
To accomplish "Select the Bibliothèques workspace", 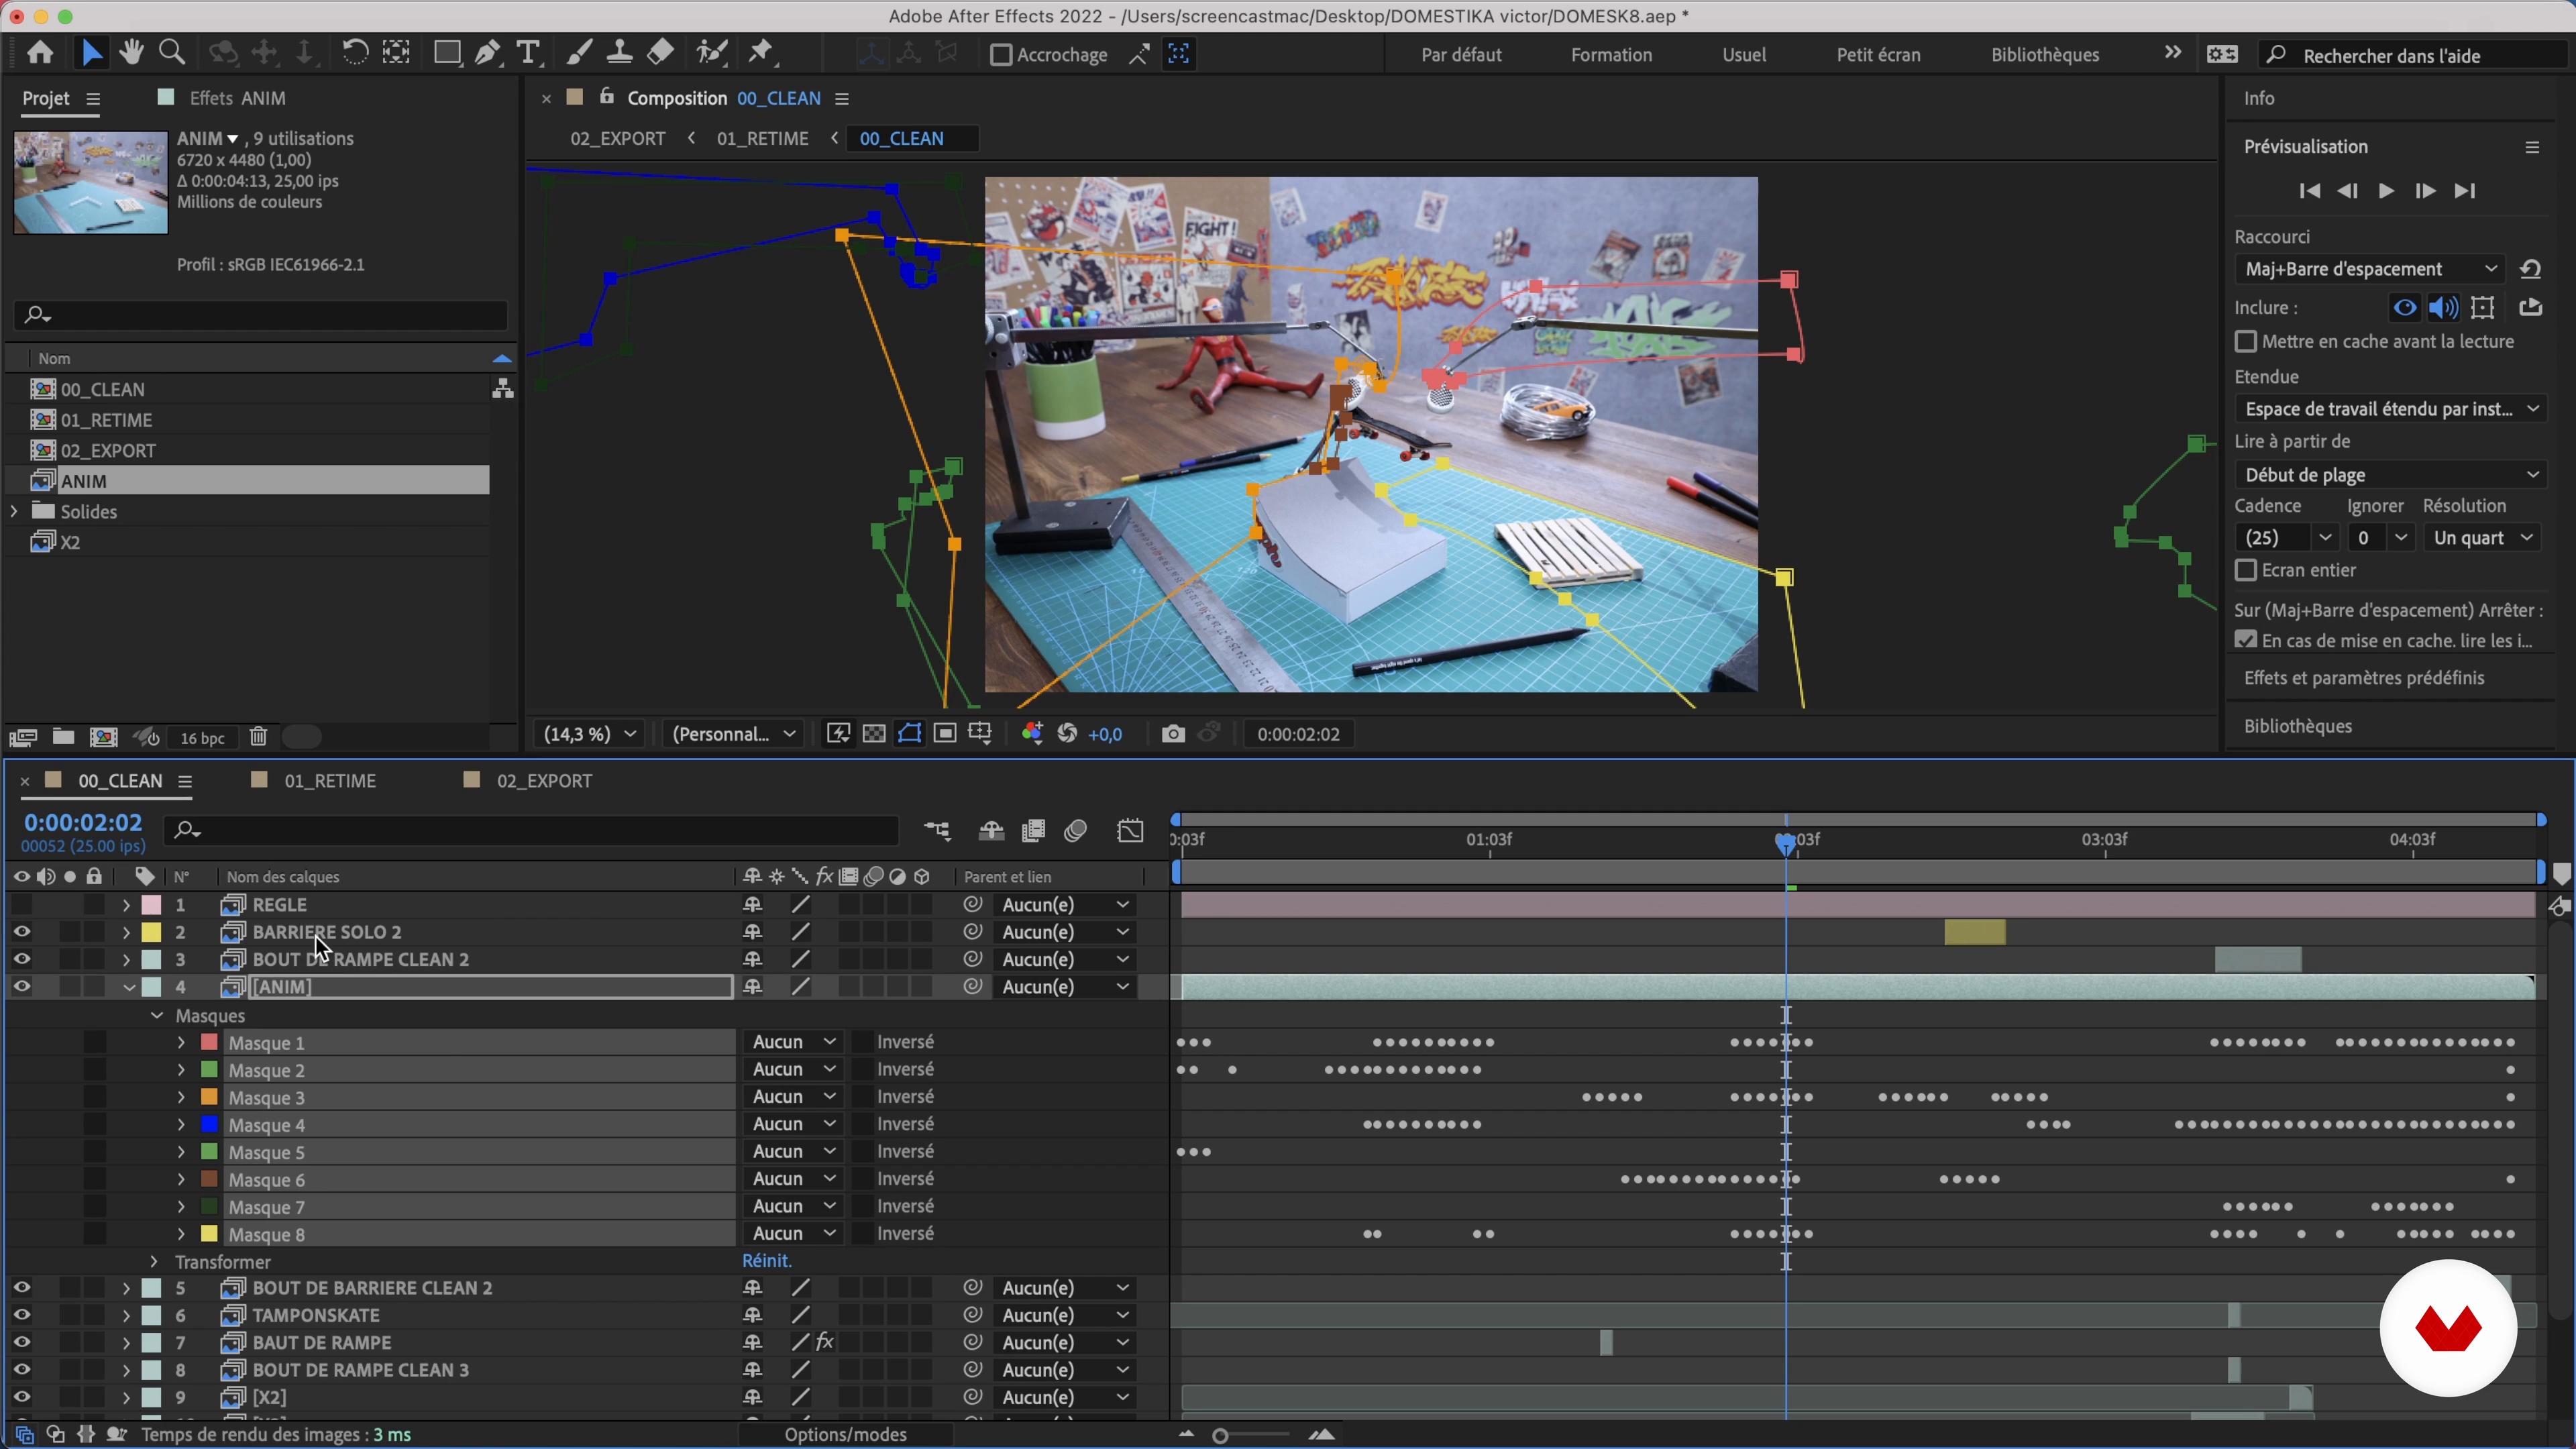I will pos(2044,55).
